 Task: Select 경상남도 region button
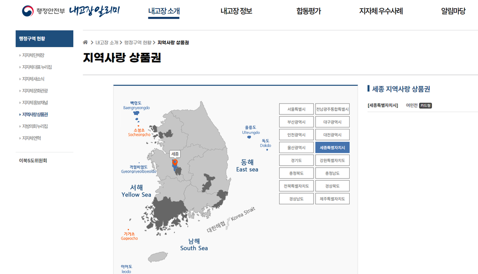pos(296,199)
